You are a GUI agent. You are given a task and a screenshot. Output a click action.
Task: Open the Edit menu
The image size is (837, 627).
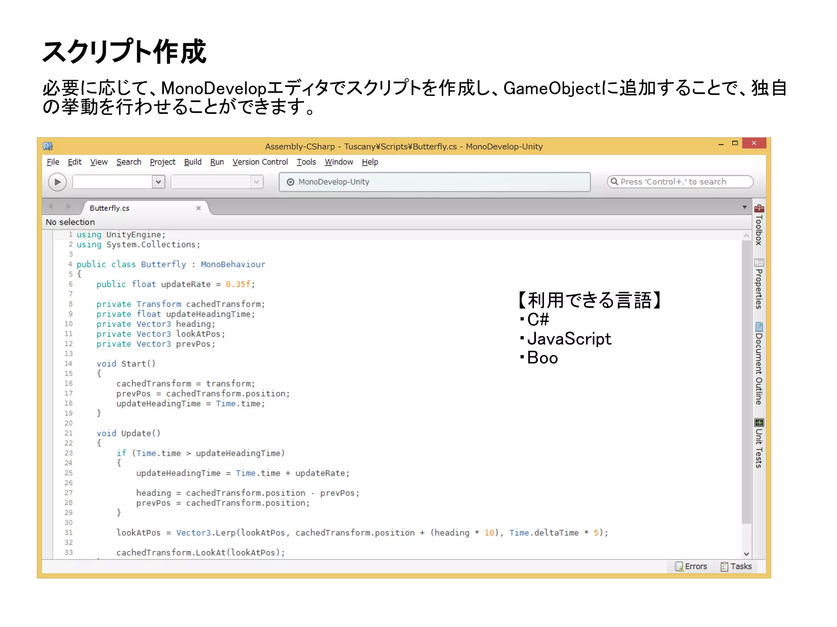[74, 162]
